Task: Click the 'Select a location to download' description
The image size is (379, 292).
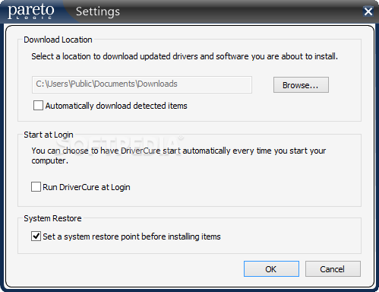Action: (x=185, y=56)
